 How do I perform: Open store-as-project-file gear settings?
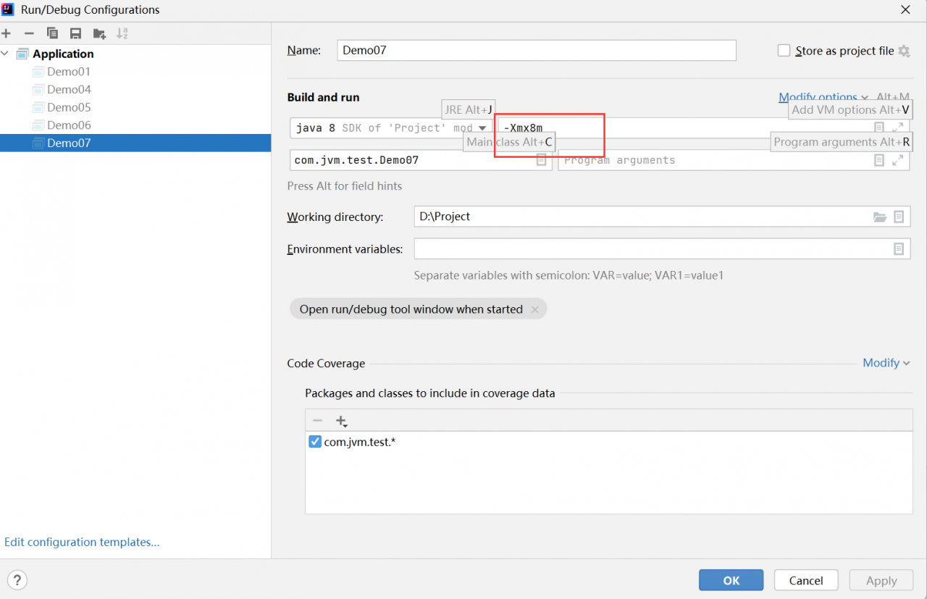coord(904,51)
